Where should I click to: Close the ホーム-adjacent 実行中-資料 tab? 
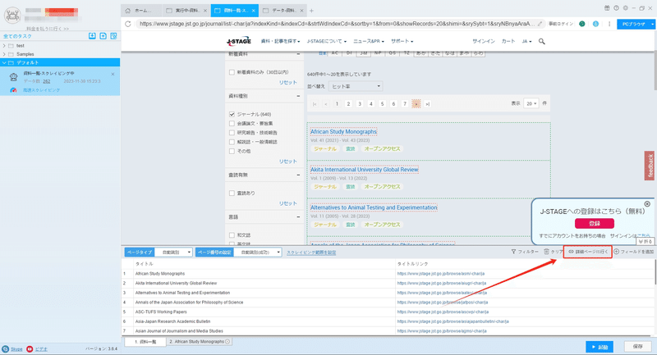click(205, 11)
